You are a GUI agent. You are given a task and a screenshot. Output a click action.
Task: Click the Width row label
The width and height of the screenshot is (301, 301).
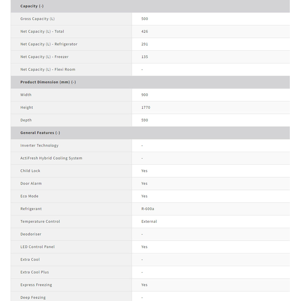point(26,95)
